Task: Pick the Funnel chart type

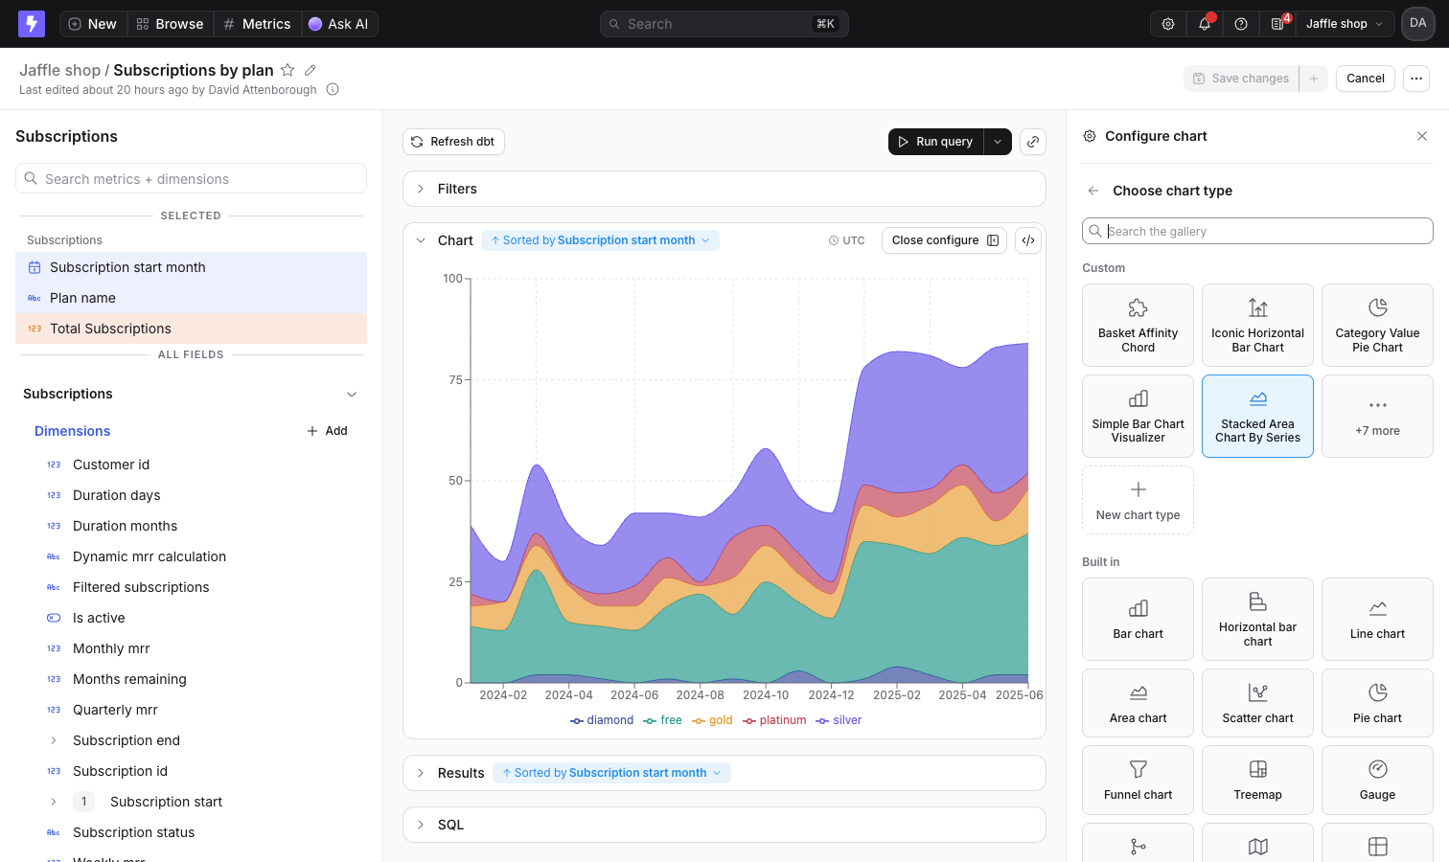Action: 1138,781
